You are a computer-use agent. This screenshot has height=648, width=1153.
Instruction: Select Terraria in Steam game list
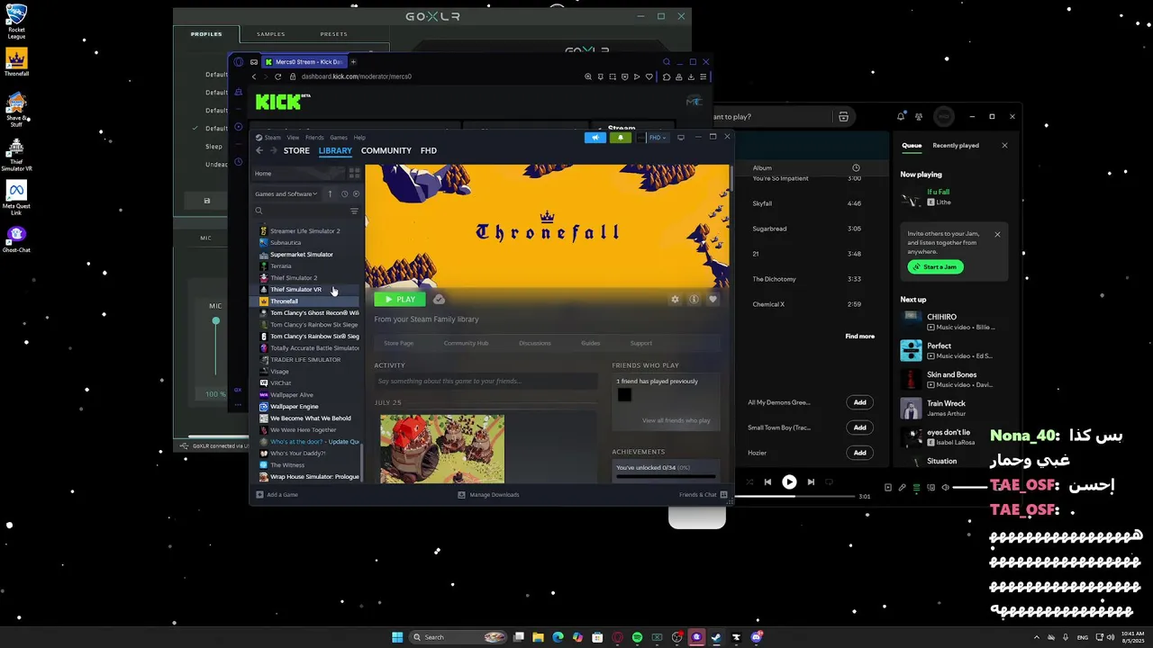(281, 265)
